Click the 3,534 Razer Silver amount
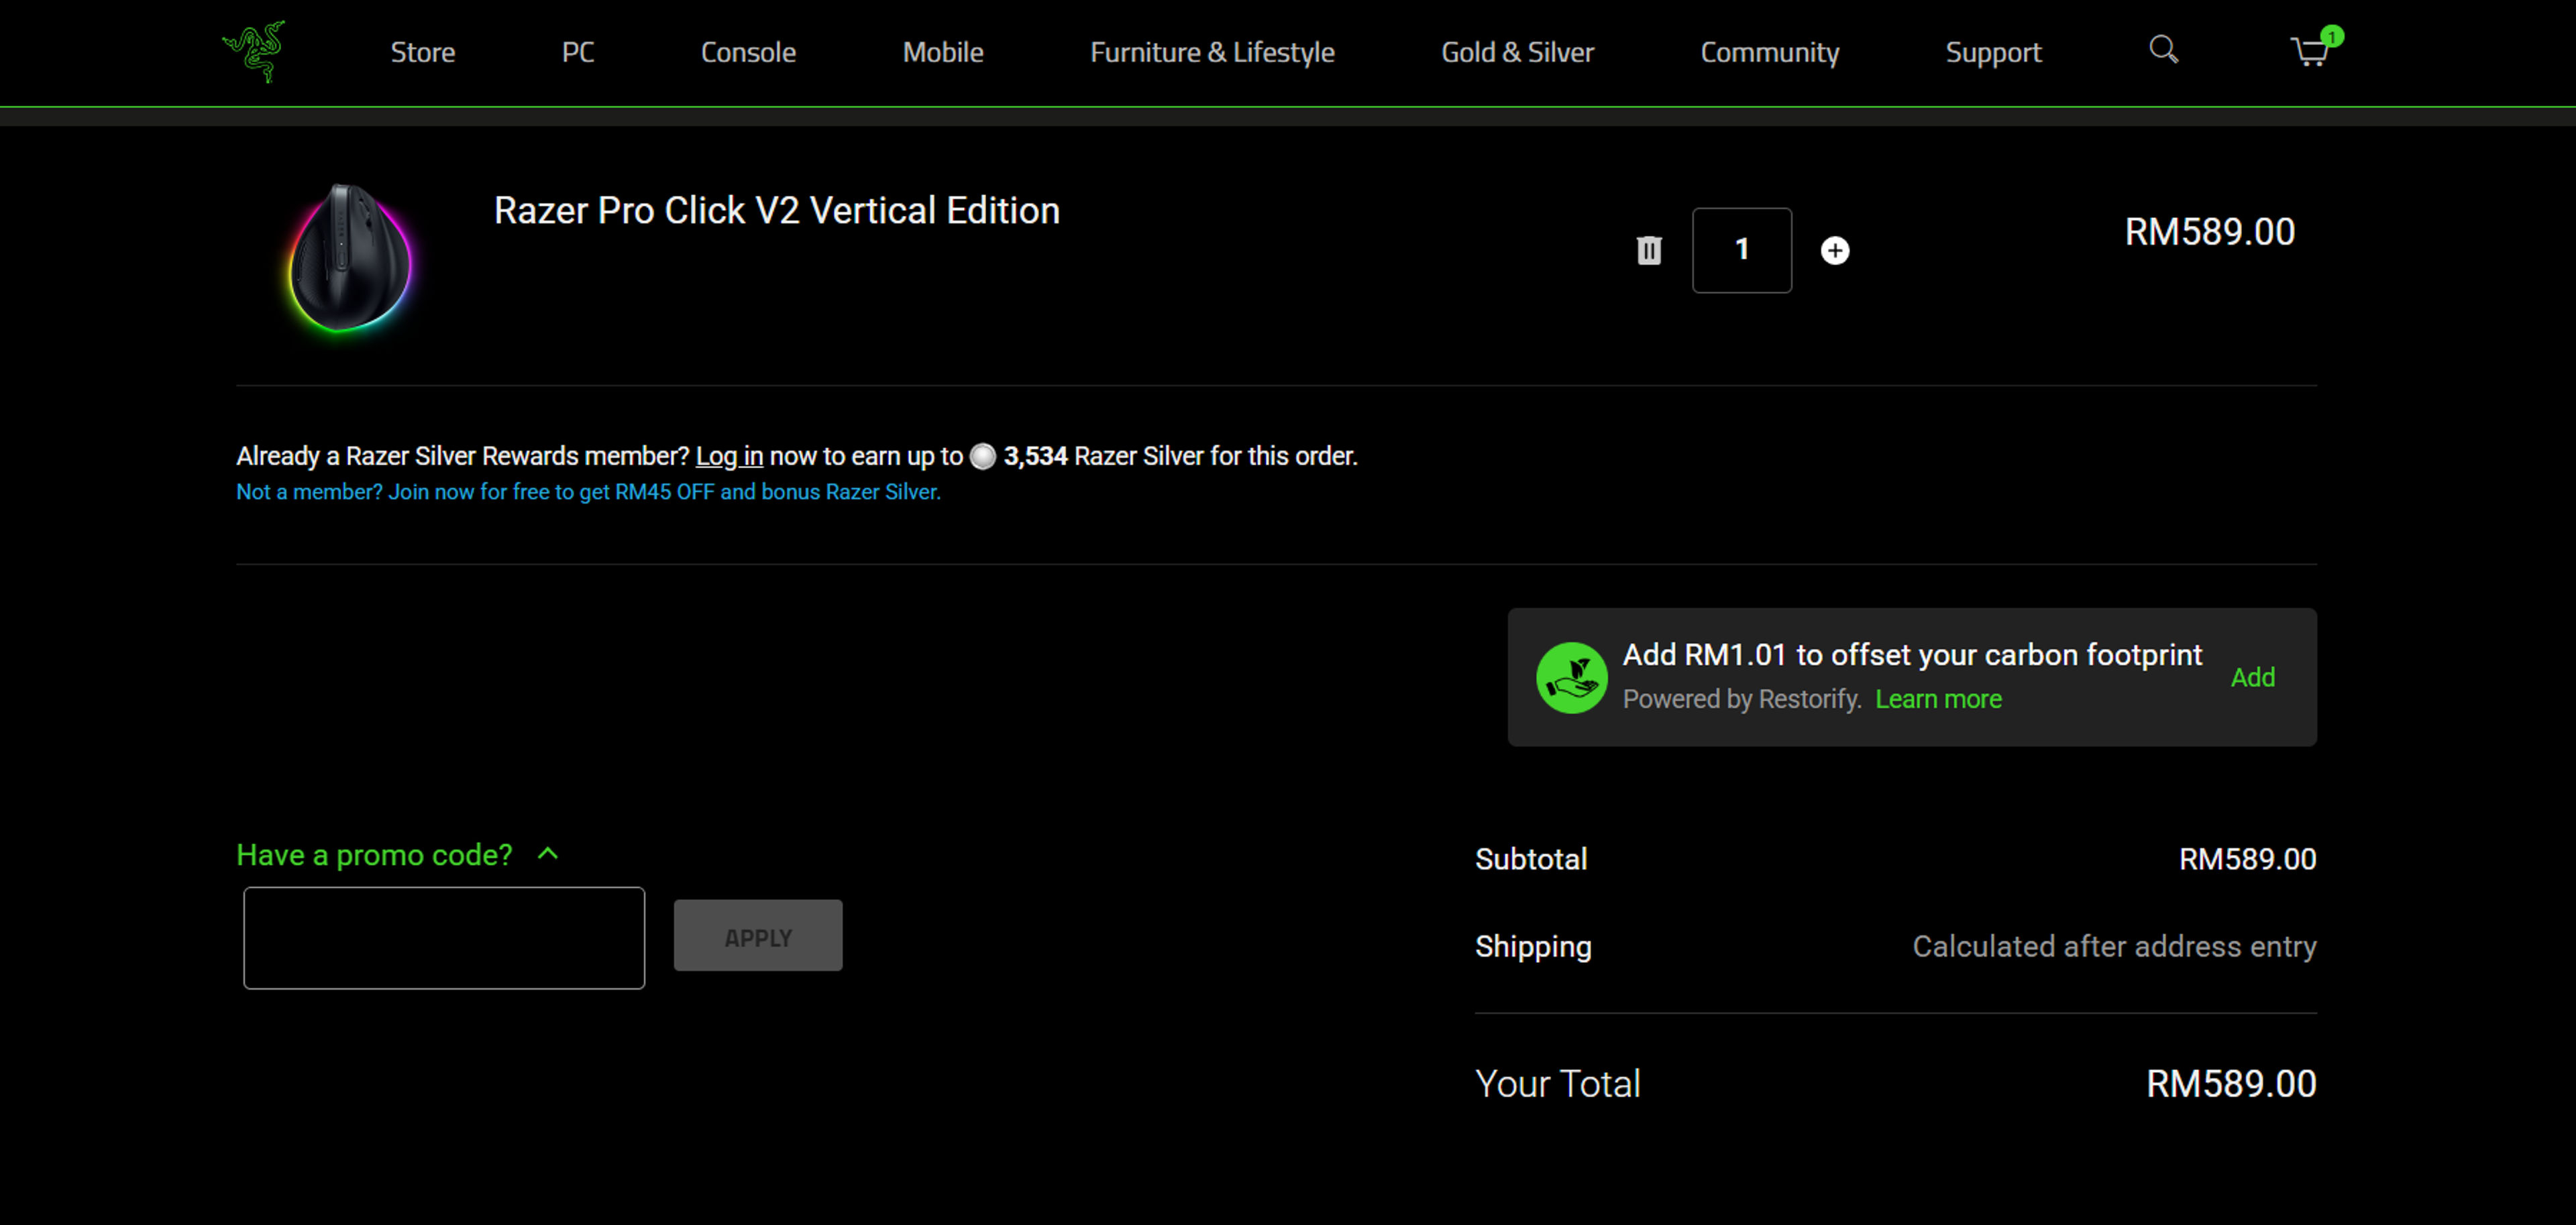 [x=1036, y=457]
